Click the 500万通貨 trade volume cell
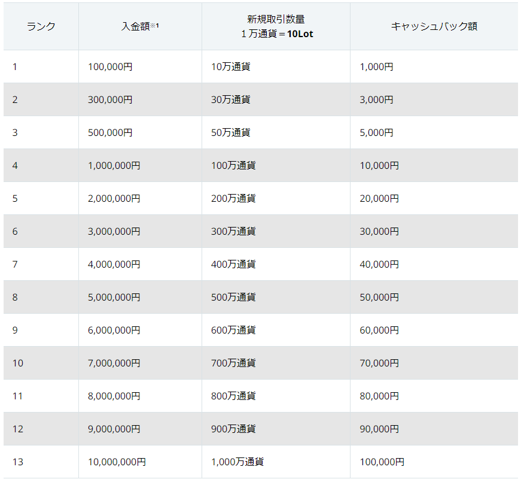Image resolution: width=521 pixels, height=482 pixels. pyautogui.click(x=233, y=297)
